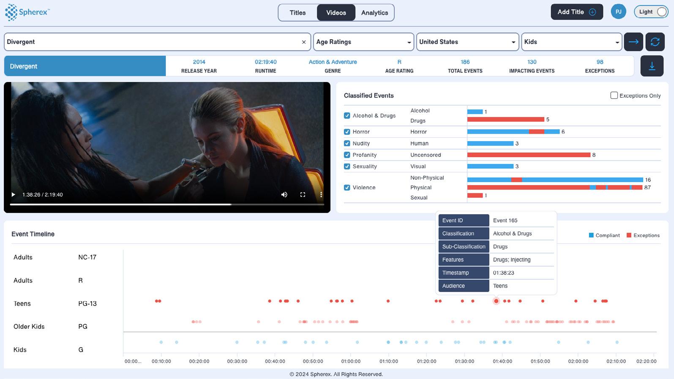This screenshot has width=674, height=379.
Task: Click the 130 Impacting Events value
Action: pyautogui.click(x=532, y=62)
